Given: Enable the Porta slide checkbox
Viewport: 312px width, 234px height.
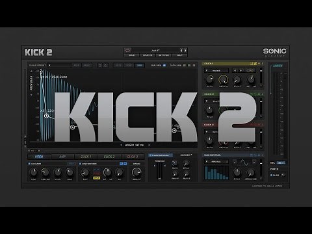Looking at the screenshot, I should 272,175.
